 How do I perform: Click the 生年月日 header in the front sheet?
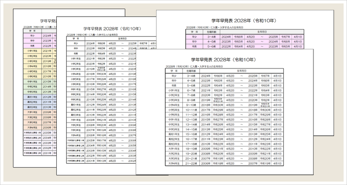pyautogui.click(x=242, y=71)
